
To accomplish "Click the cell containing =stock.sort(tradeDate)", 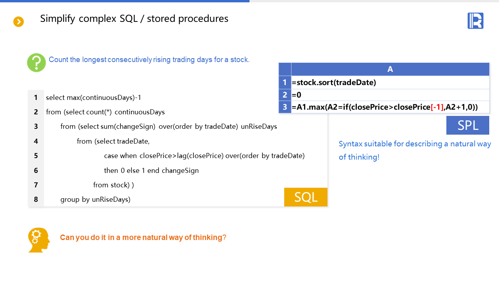I will click(390, 82).
